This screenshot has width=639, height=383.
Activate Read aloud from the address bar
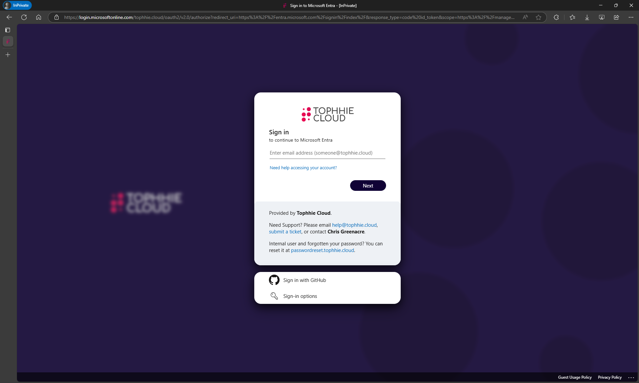(x=525, y=17)
